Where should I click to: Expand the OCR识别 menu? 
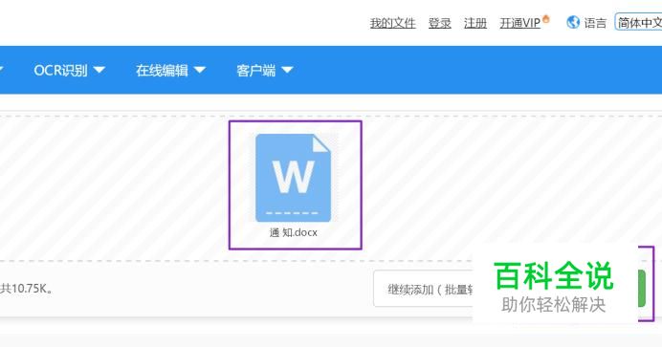point(69,70)
